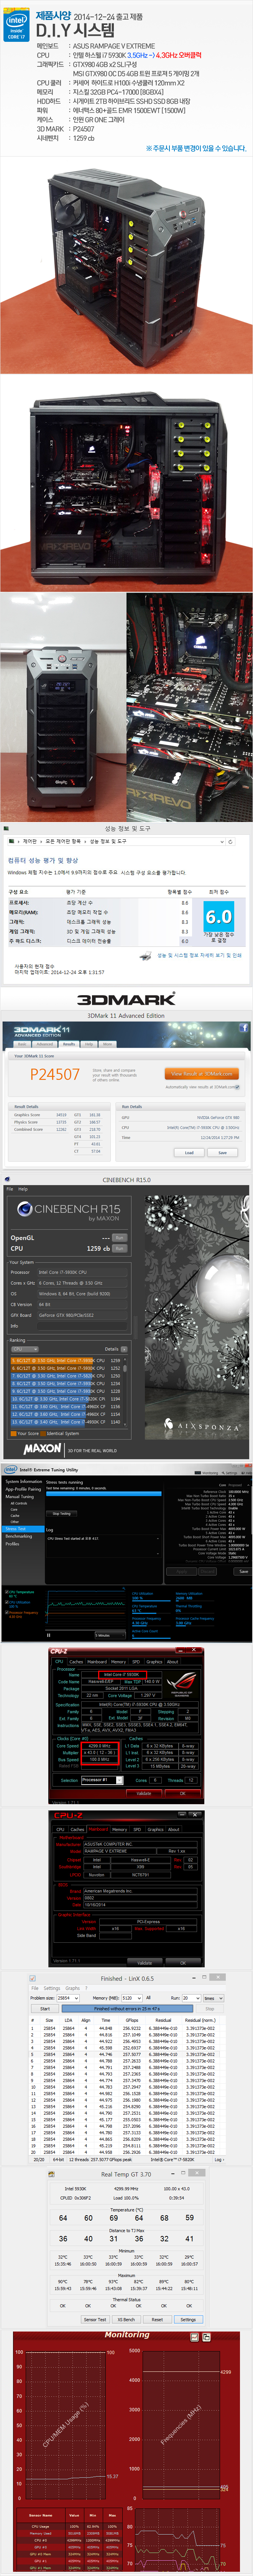Open the Basic tab in 3DMark 11
Viewport: 253px width, 2576px height.
click(x=22, y=1044)
